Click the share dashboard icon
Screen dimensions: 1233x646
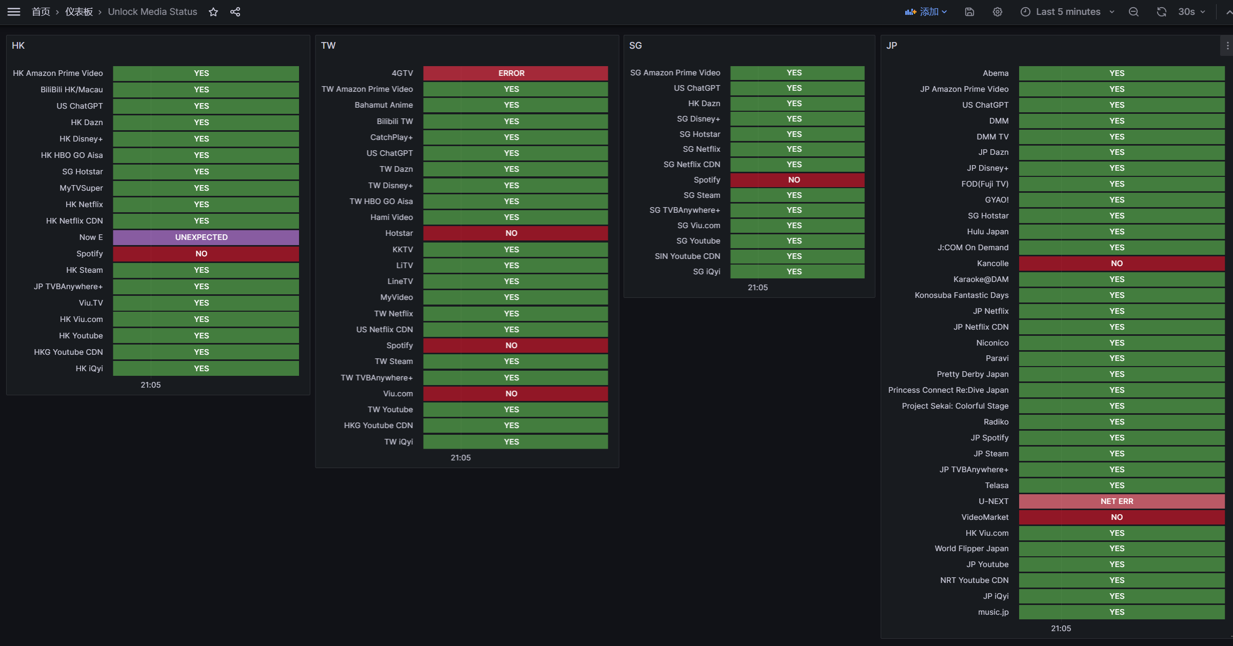[235, 12]
